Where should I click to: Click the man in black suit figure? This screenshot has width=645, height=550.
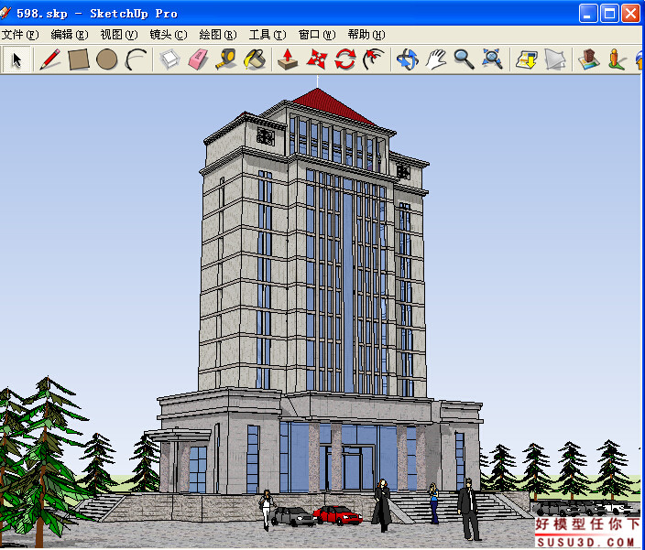(x=468, y=510)
